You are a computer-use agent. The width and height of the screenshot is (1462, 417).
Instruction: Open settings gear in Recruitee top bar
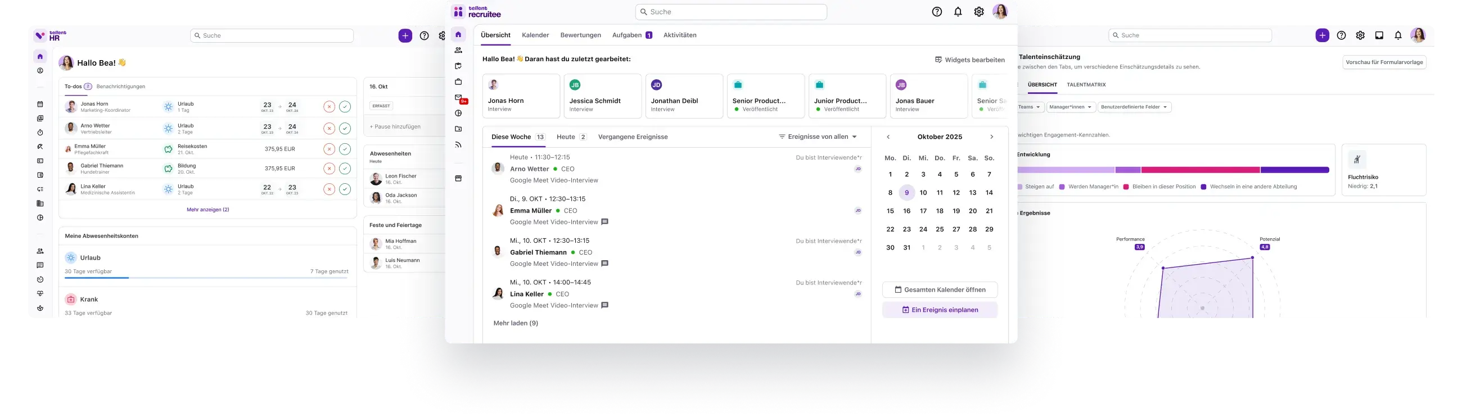pos(979,12)
